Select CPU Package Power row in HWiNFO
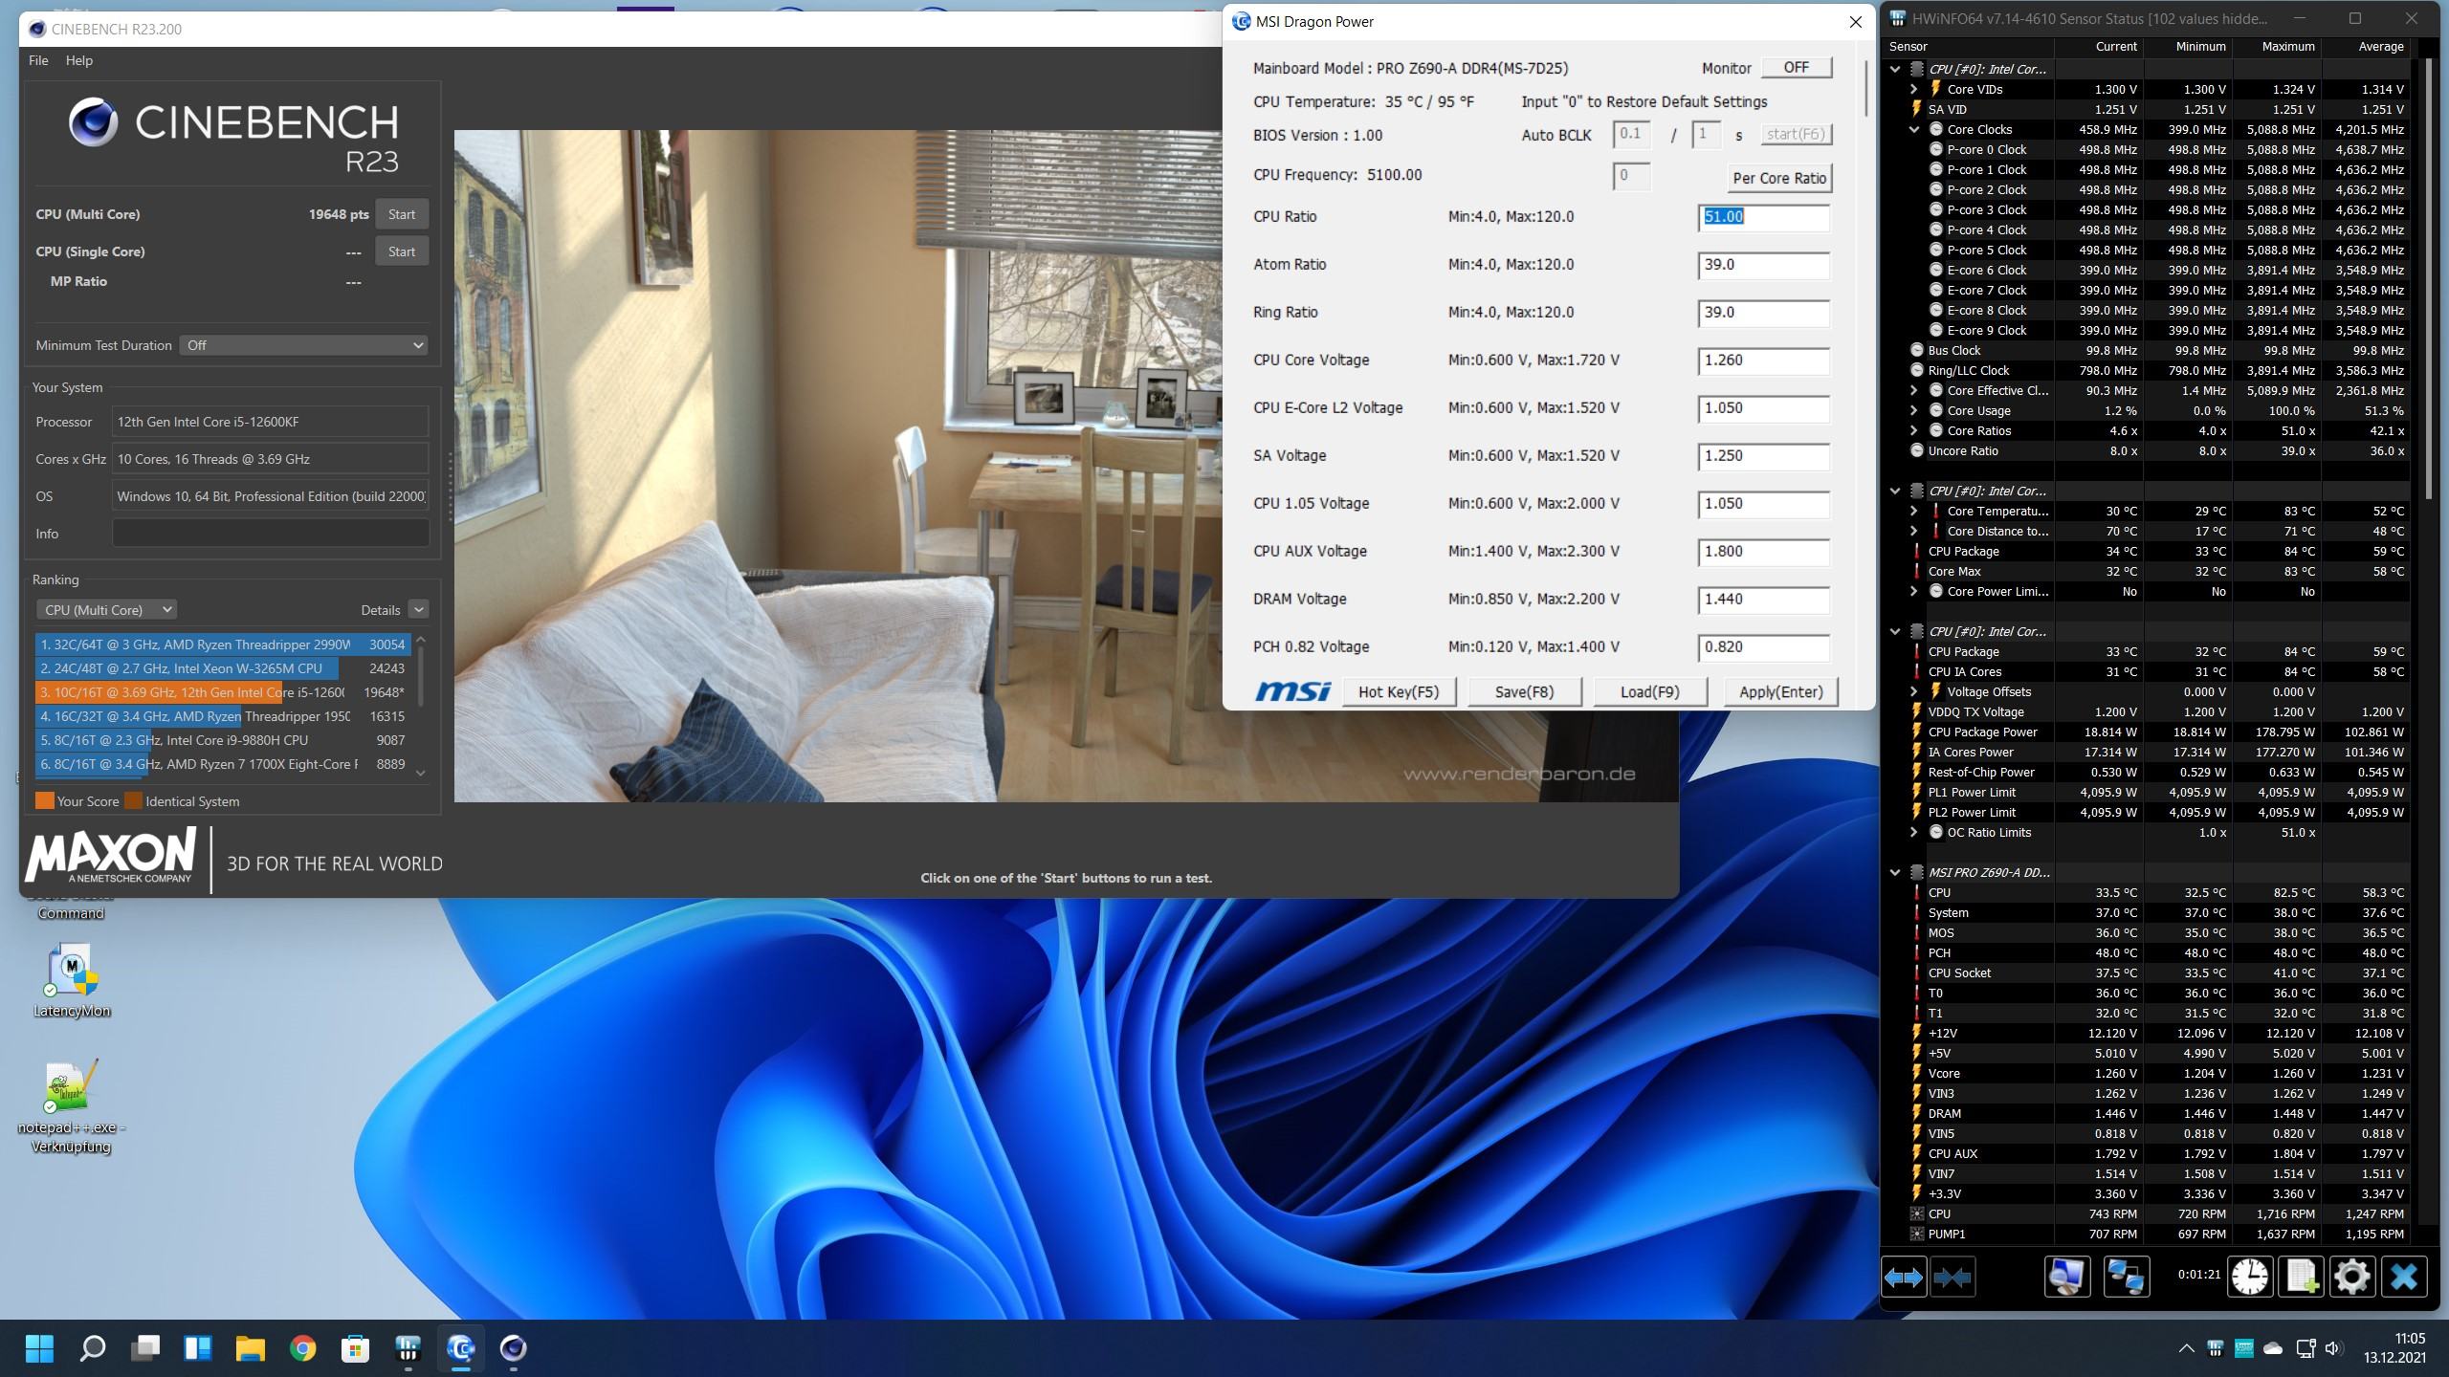 pyautogui.click(x=2158, y=732)
